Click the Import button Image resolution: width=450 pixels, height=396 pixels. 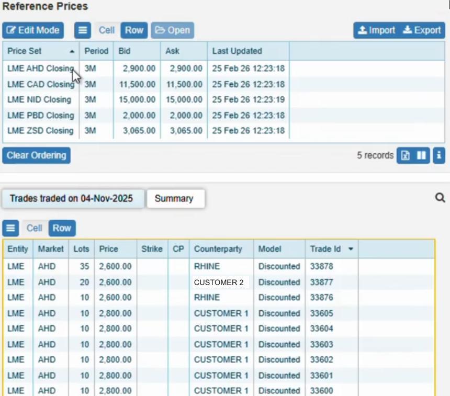[377, 30]
